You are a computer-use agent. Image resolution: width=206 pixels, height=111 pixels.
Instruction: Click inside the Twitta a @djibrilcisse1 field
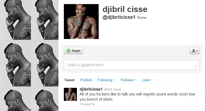tap(132, 65)
